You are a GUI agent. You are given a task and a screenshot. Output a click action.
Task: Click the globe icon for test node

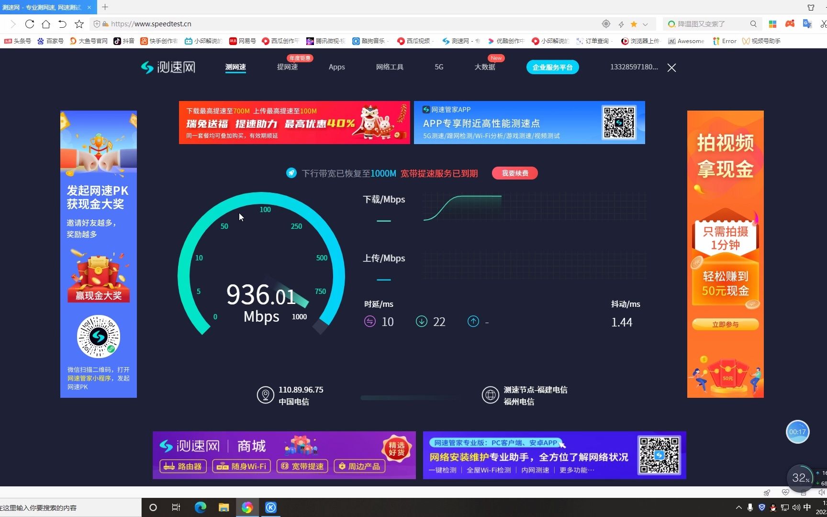click(x=490, y=395)
